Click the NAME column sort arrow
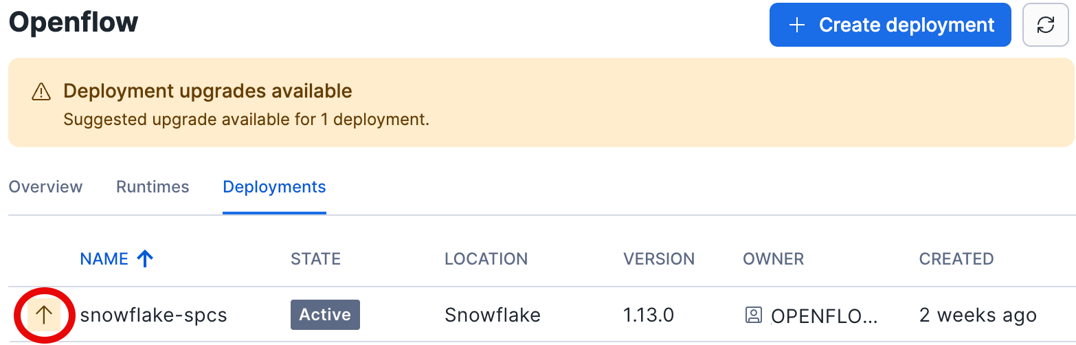Viewport: 1076px width, 345px height. (x=144, y=259)
